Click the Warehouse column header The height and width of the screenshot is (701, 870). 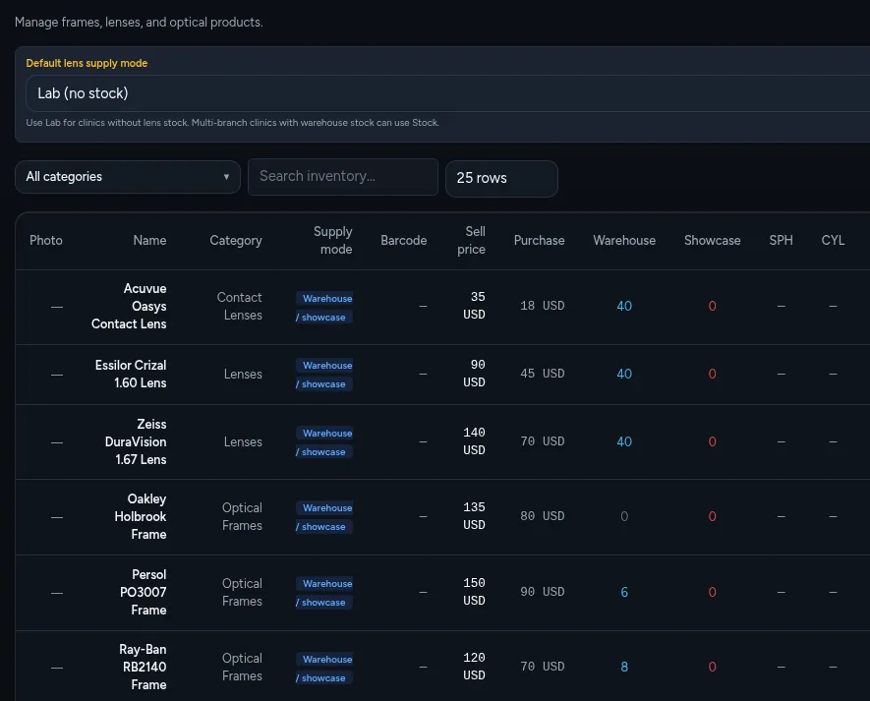tap(624, 240)
